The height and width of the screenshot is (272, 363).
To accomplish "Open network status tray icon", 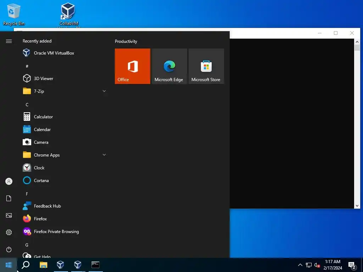I will [x=309, y=265].
